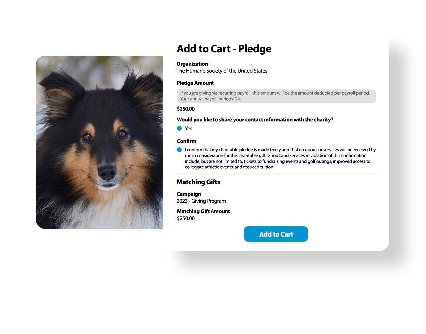Click the gray payroll periods info box

click(x=276, y=96)
